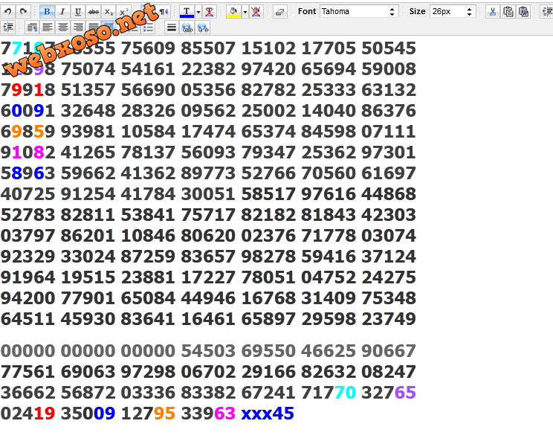
Task: Open the text color dropdown arrow
Action: point(198,12)
